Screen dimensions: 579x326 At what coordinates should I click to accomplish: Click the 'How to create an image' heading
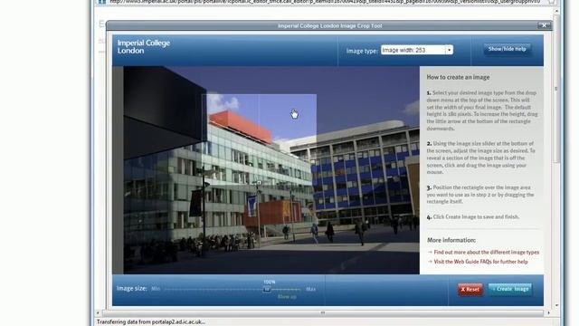pos(458,77)
